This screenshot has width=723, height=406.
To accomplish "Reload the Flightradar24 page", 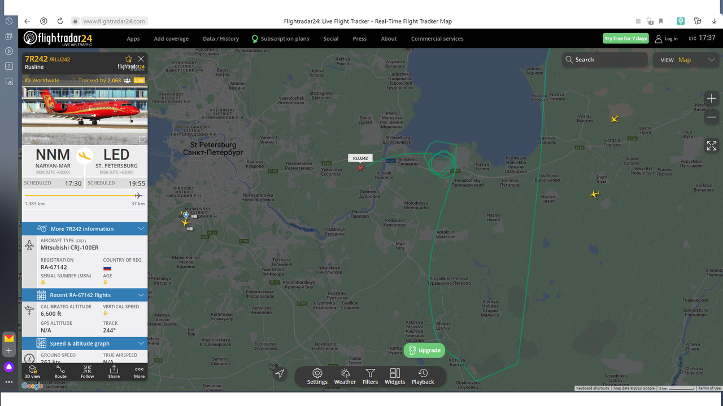I will [60, 21].
